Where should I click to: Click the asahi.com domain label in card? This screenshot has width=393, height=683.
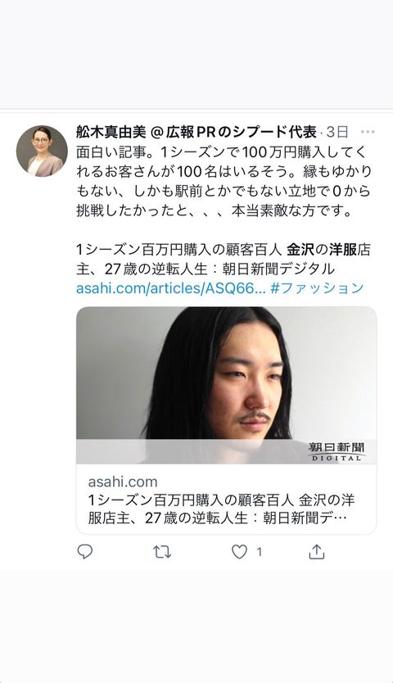pyautogui.click(x=123, y=482)
